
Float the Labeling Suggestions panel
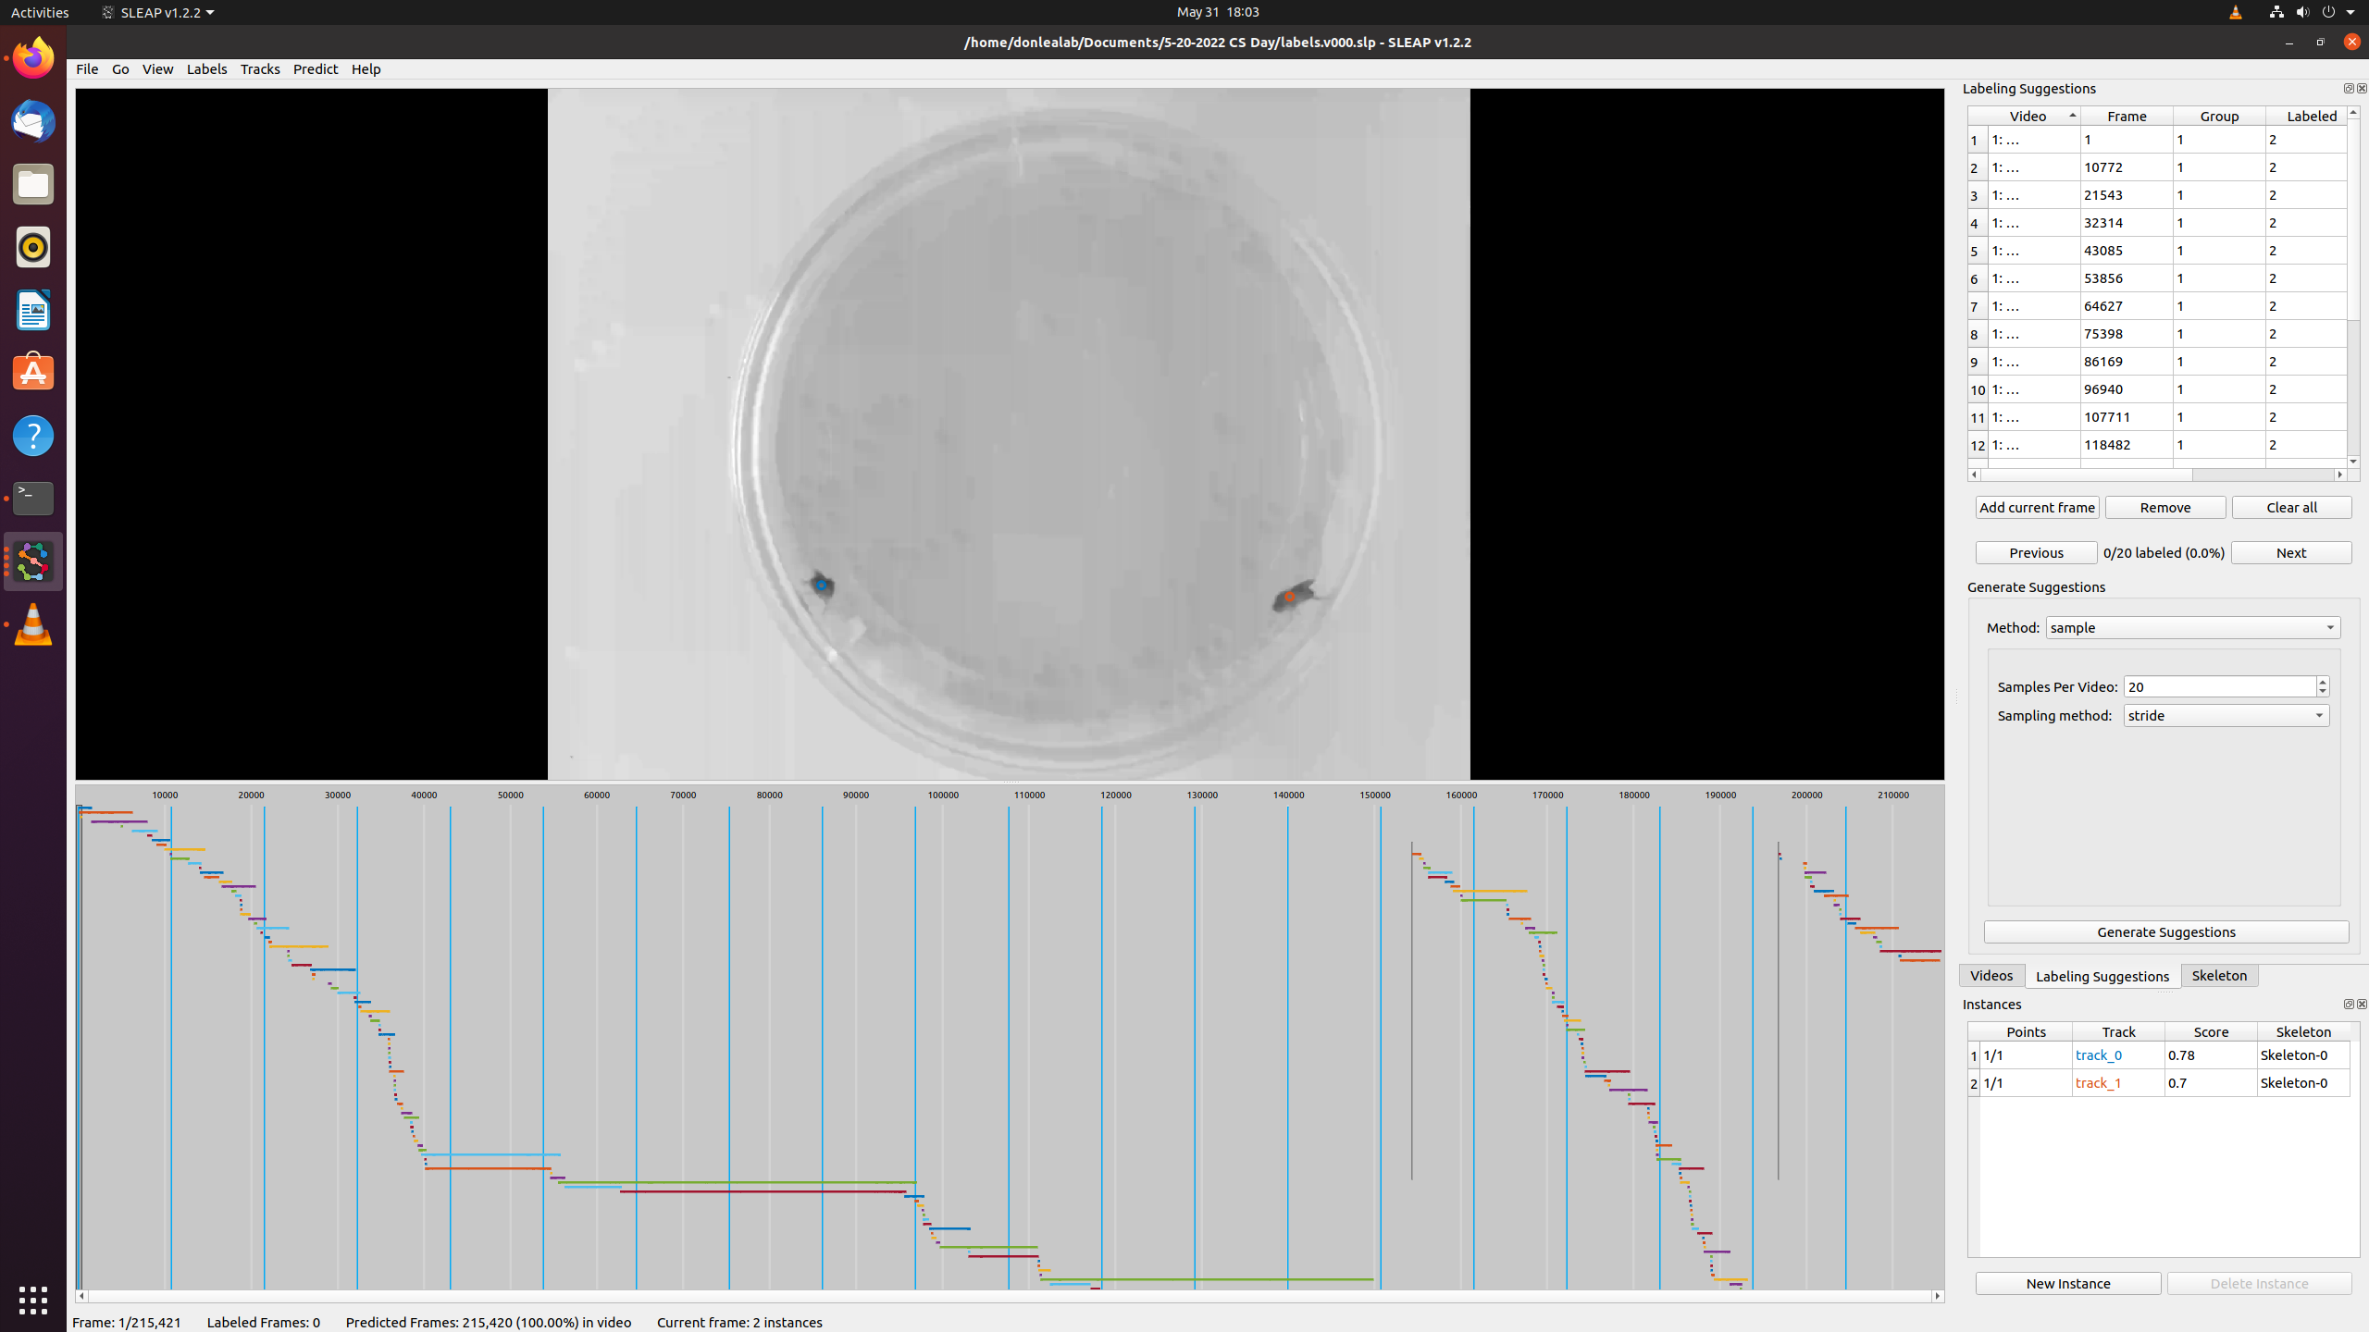[2348, 88]
